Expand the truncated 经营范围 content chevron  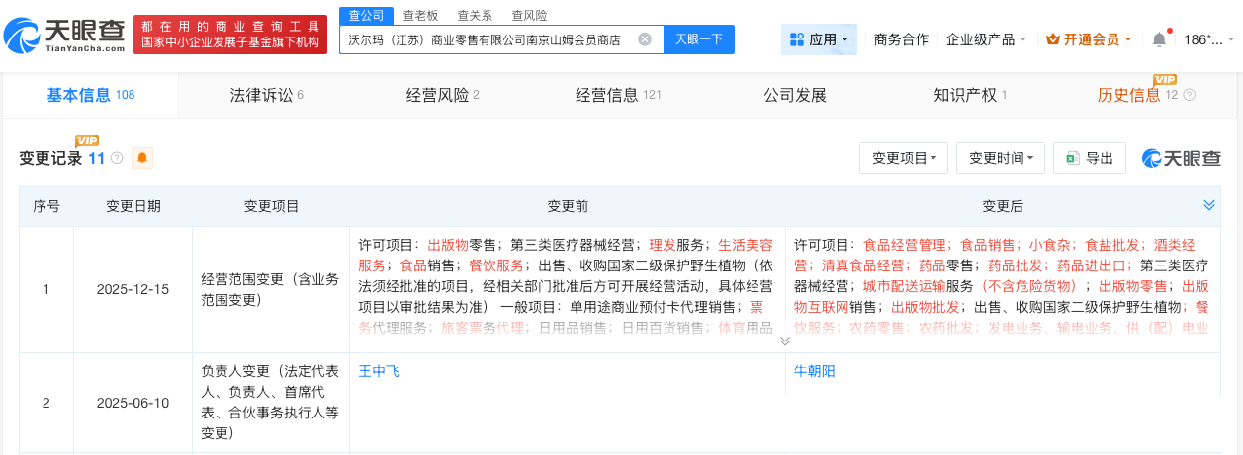tap(785, 341)
